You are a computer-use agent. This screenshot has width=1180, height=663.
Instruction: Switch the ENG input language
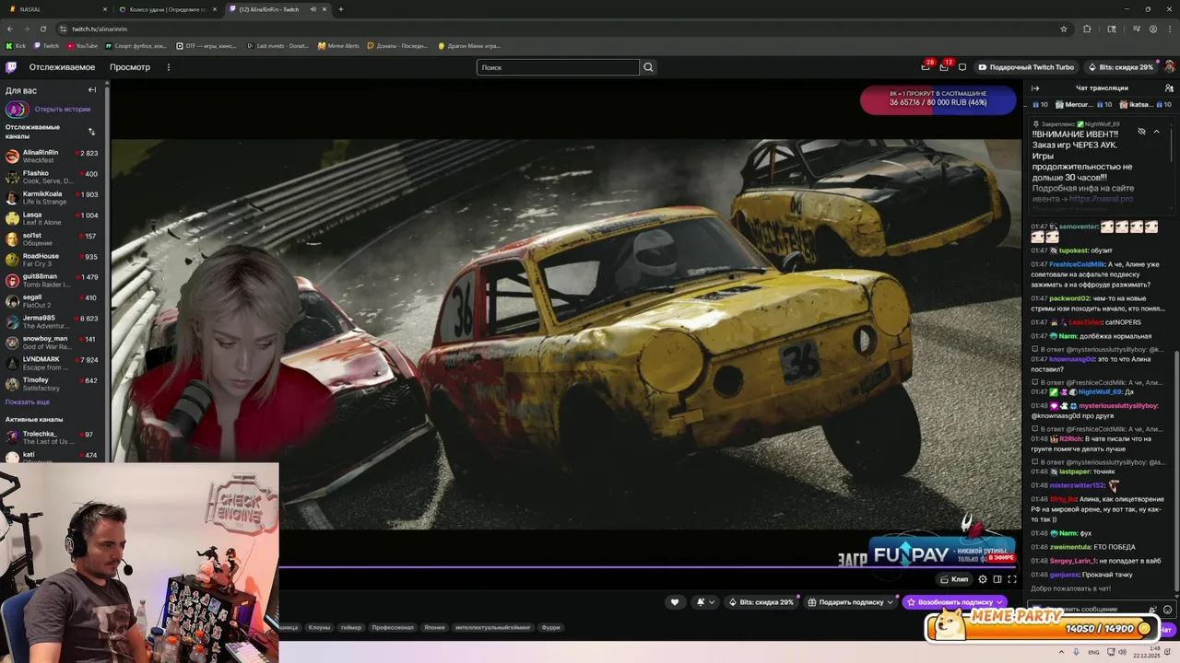click(1094, 652)
